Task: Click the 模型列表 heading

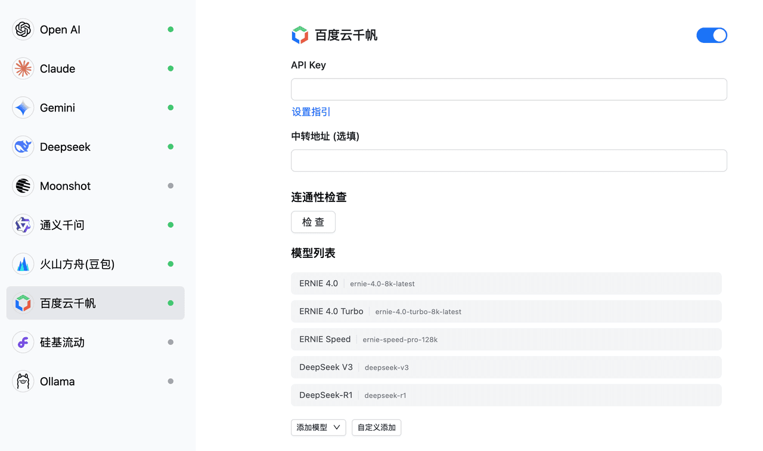Action: point(313,253)
